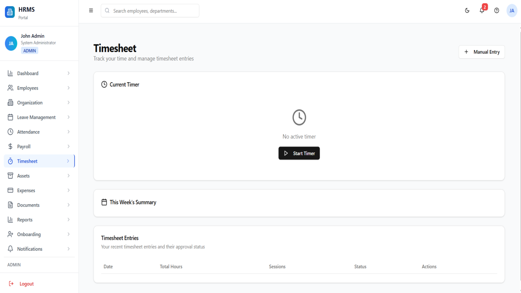Focus the Search employees, departments field
521x293 pixels.
coord(150,11)
